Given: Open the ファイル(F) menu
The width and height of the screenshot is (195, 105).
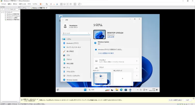Looking at the screenshot, I should coord(4,4).
